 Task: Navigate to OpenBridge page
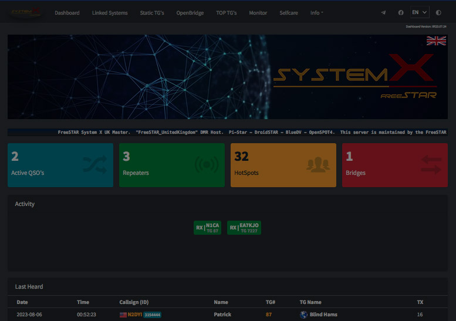tap(190, 13)
